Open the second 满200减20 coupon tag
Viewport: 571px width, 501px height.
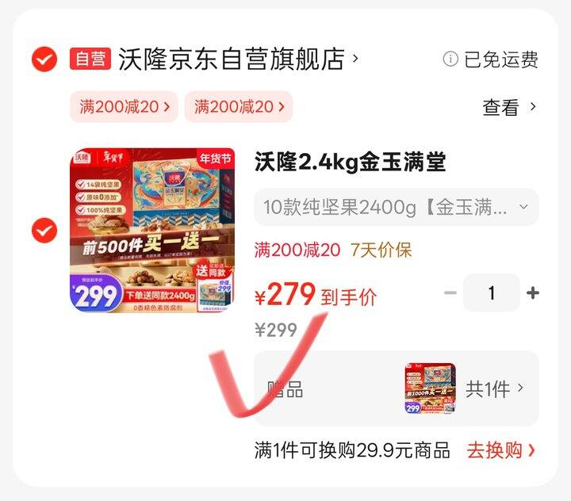click(239, 107)
